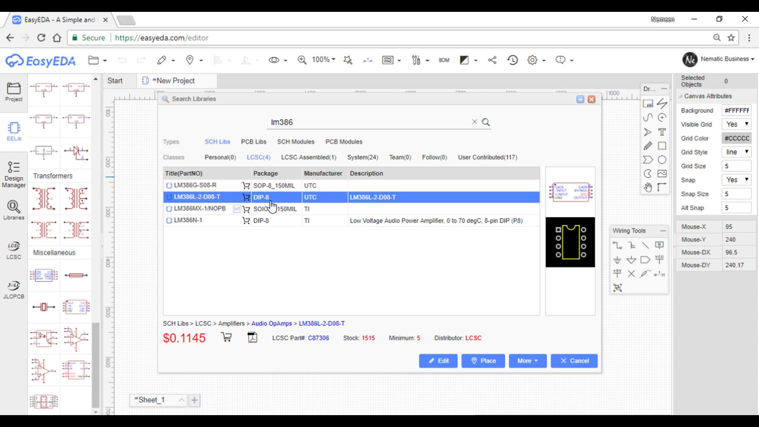Select the Rectangle drawing tool
Viewport: 759px width, 427px height.
tap(662, 145)
